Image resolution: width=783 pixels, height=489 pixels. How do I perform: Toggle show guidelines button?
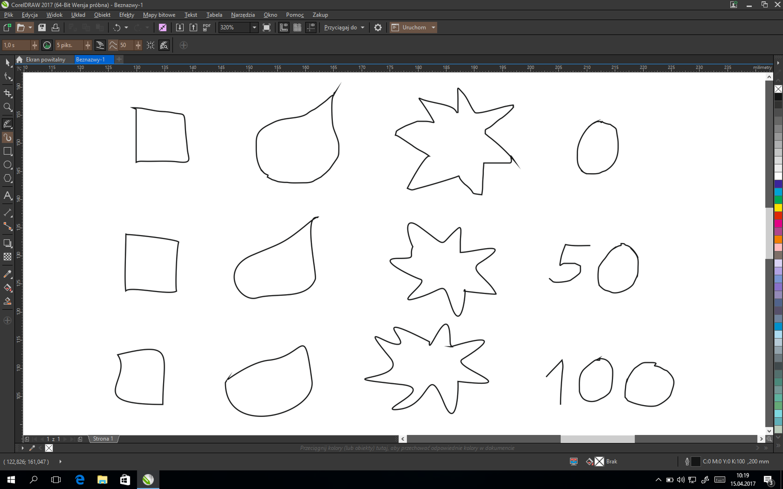311,28
